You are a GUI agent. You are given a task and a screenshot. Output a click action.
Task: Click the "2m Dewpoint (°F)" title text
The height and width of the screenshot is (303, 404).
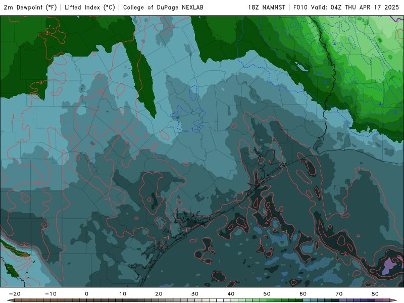click(30, 8)
